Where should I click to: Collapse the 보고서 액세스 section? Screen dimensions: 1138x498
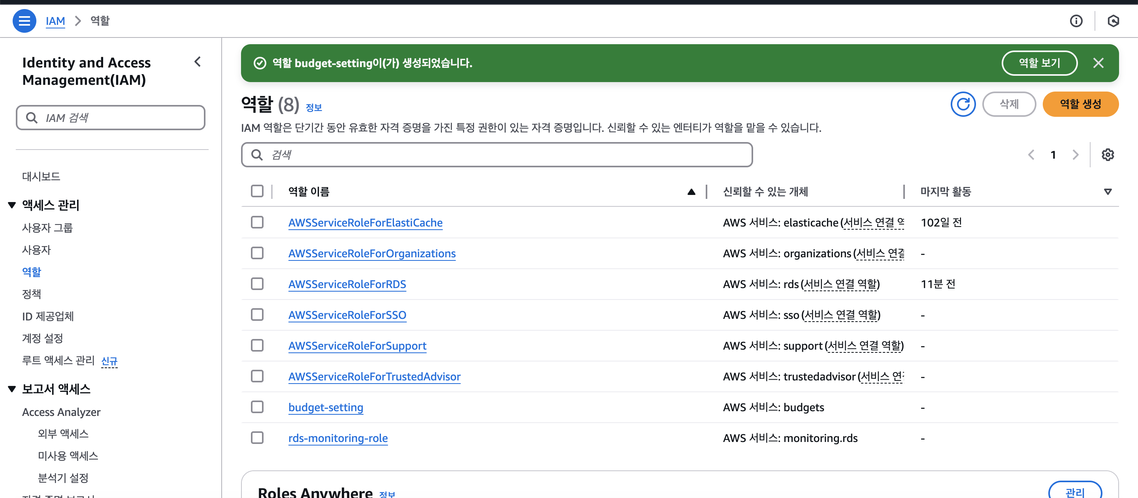12,389
